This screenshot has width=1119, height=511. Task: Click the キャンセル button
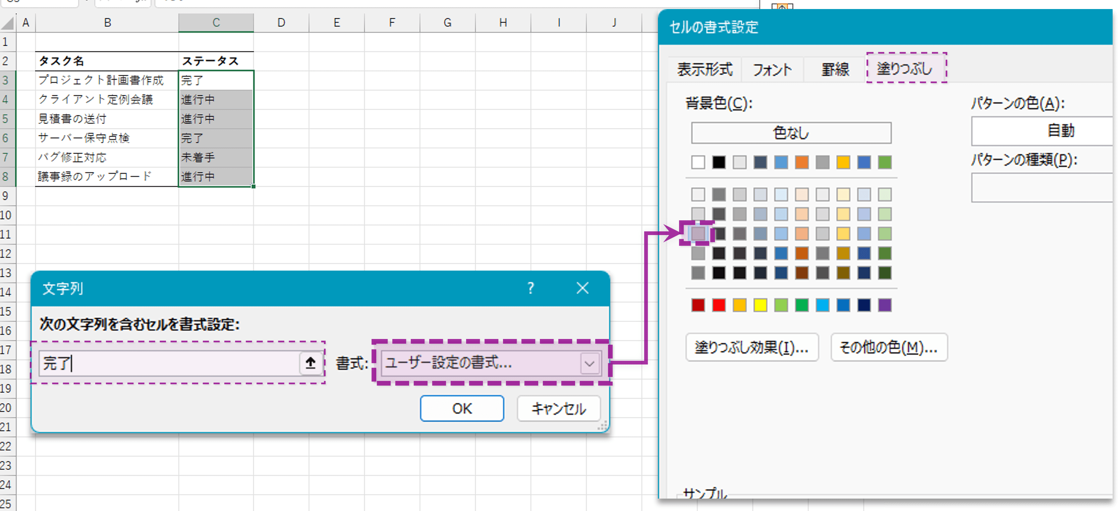[559, 408]
